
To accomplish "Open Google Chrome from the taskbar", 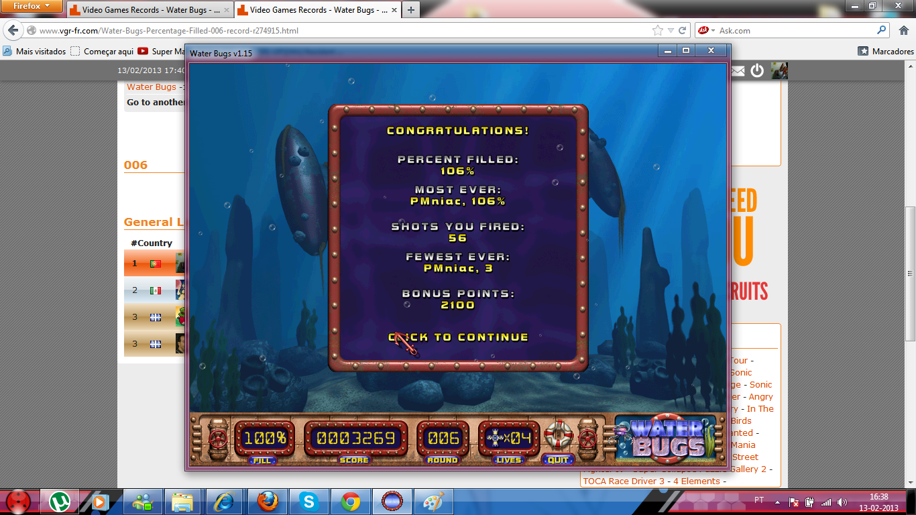I will tap(350, 502).
